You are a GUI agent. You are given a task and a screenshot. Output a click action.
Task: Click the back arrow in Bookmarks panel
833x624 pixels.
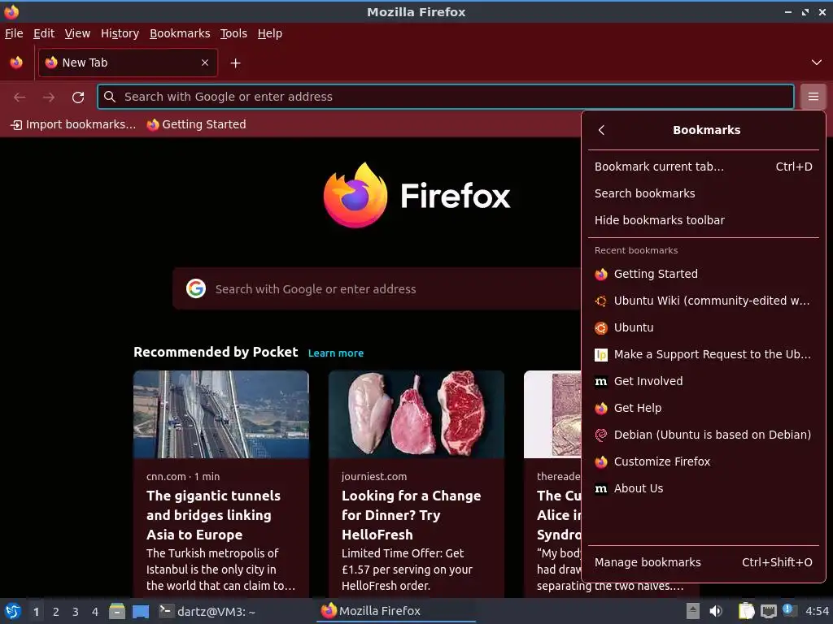pyautogui.click(x=601, y=130)
